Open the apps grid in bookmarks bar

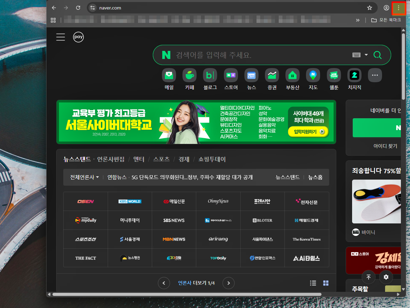pyautogui.click(x=53, y=20)
